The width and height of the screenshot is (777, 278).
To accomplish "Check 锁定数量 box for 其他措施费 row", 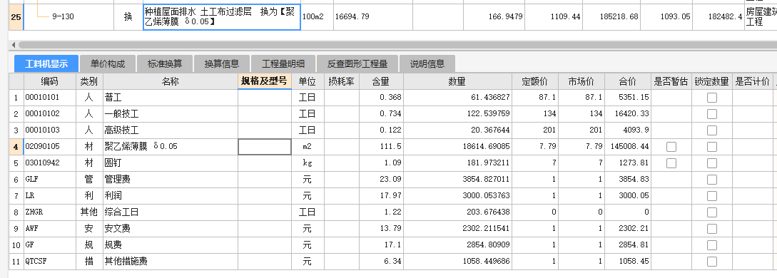I will [711, 261].
